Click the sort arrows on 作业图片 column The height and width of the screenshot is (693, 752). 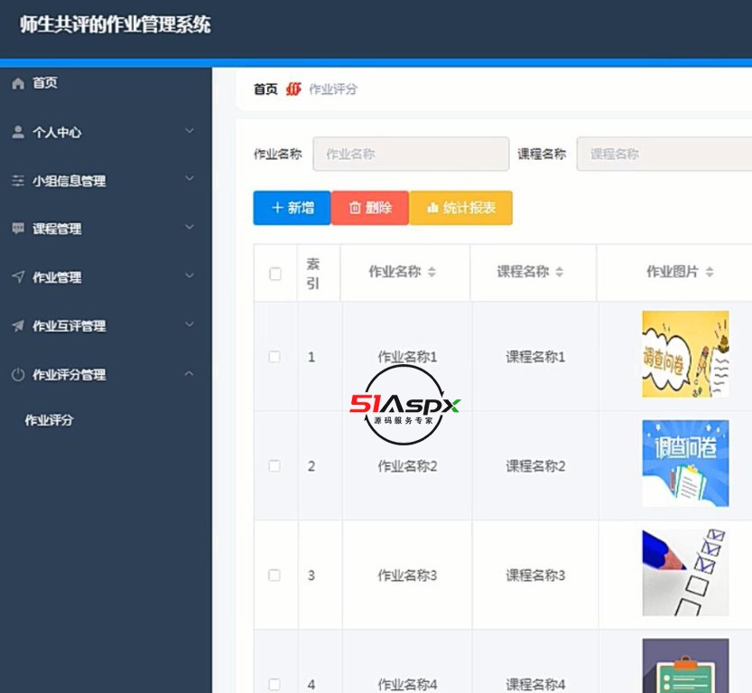[710, 272]
